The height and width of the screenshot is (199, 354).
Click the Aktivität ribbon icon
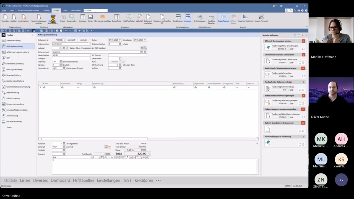coord(139,18)
